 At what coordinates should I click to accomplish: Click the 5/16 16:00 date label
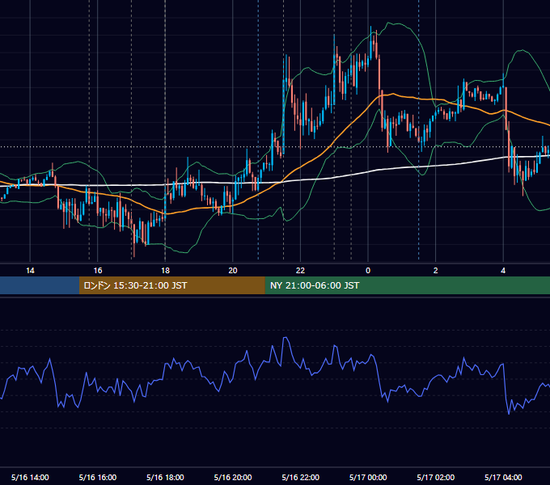(x=98, y=477)
